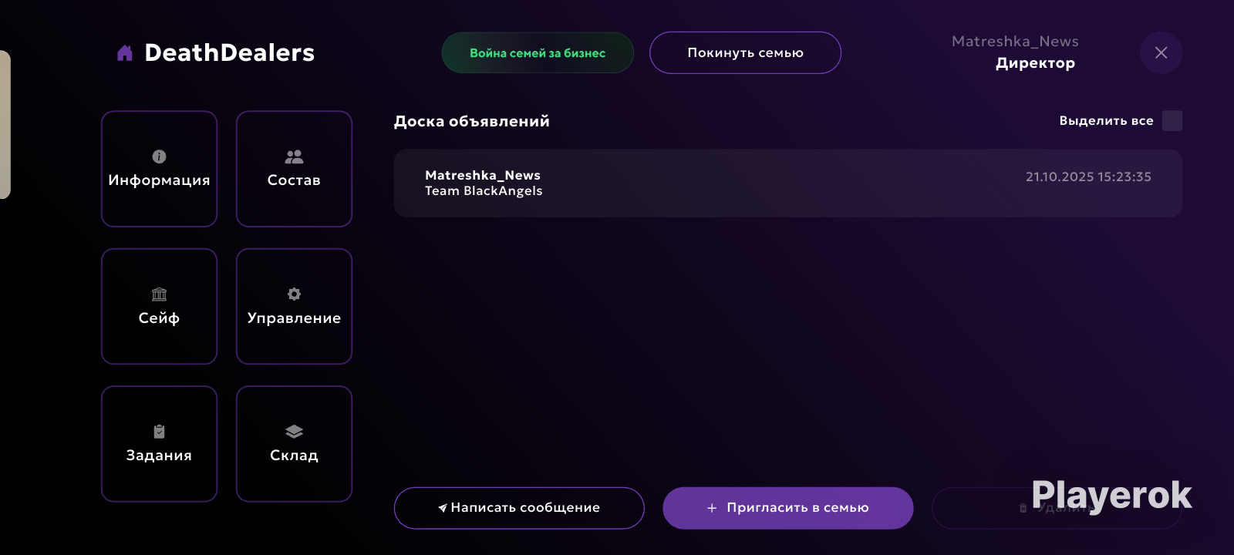The width and height of the screenshot is (1234, 555).
Task: Toggle the Выделить все checkbox
Action: tap(1172, 120)
